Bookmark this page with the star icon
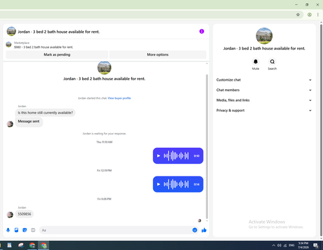 pyautogui.click(x=298, y=15)
